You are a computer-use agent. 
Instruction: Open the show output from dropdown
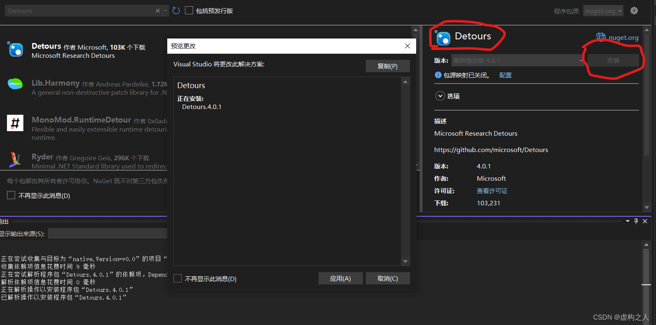click(x=107, y=234)
